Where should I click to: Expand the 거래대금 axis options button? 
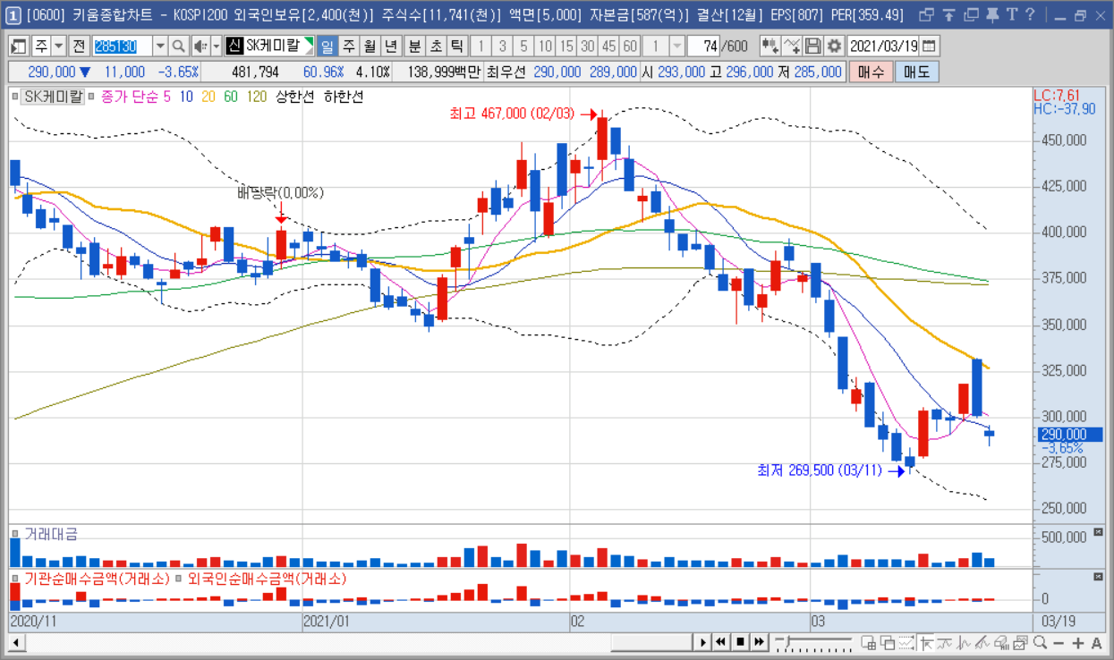(1098, 534)
